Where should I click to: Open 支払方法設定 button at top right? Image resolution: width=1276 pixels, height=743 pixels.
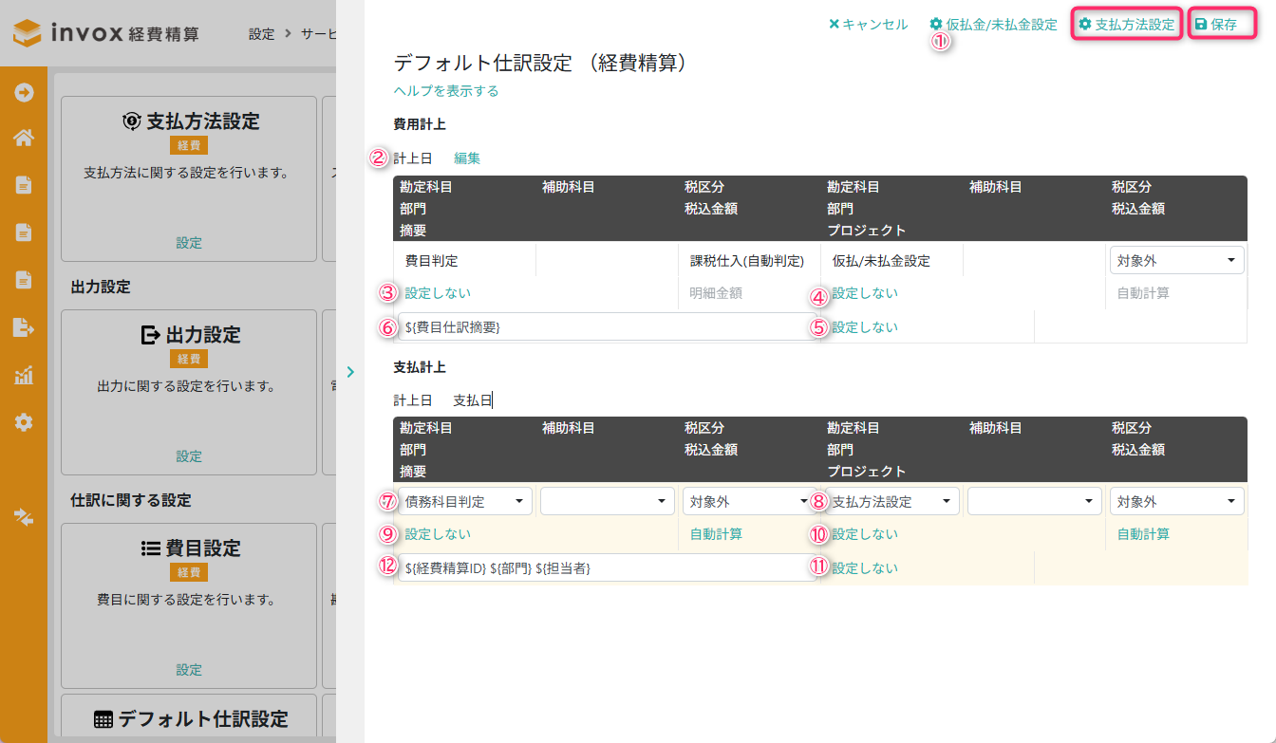(1127, 25)
